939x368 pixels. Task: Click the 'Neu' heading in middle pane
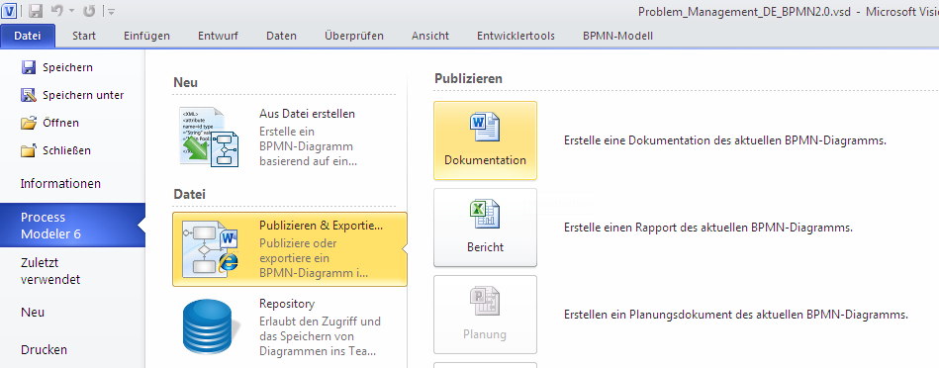pos(186,82)
